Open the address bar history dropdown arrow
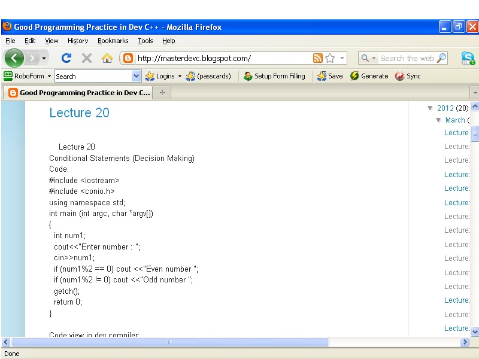 (342, 58)
